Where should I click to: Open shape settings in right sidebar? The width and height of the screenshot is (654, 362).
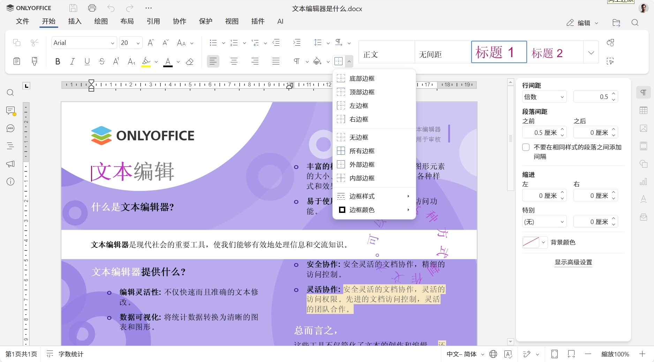pyautogui.click(x=644, y=164)
